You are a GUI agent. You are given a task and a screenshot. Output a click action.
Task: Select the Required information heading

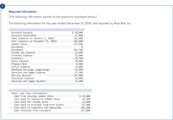[x=23, y=12]
